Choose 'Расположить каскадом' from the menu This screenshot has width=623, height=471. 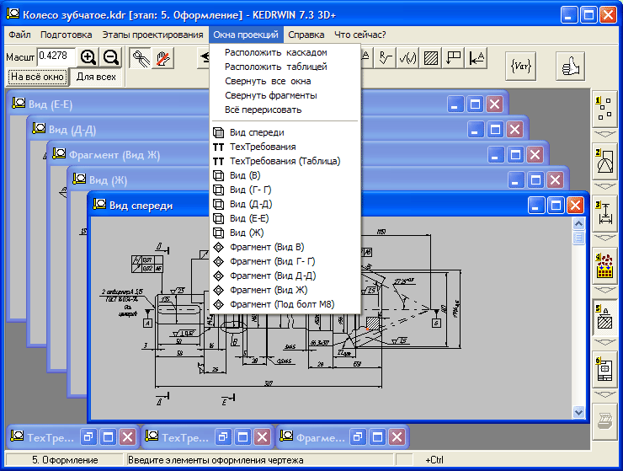pos(275,52)
